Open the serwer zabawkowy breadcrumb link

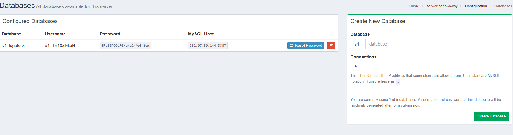click(x=442, y=6)
